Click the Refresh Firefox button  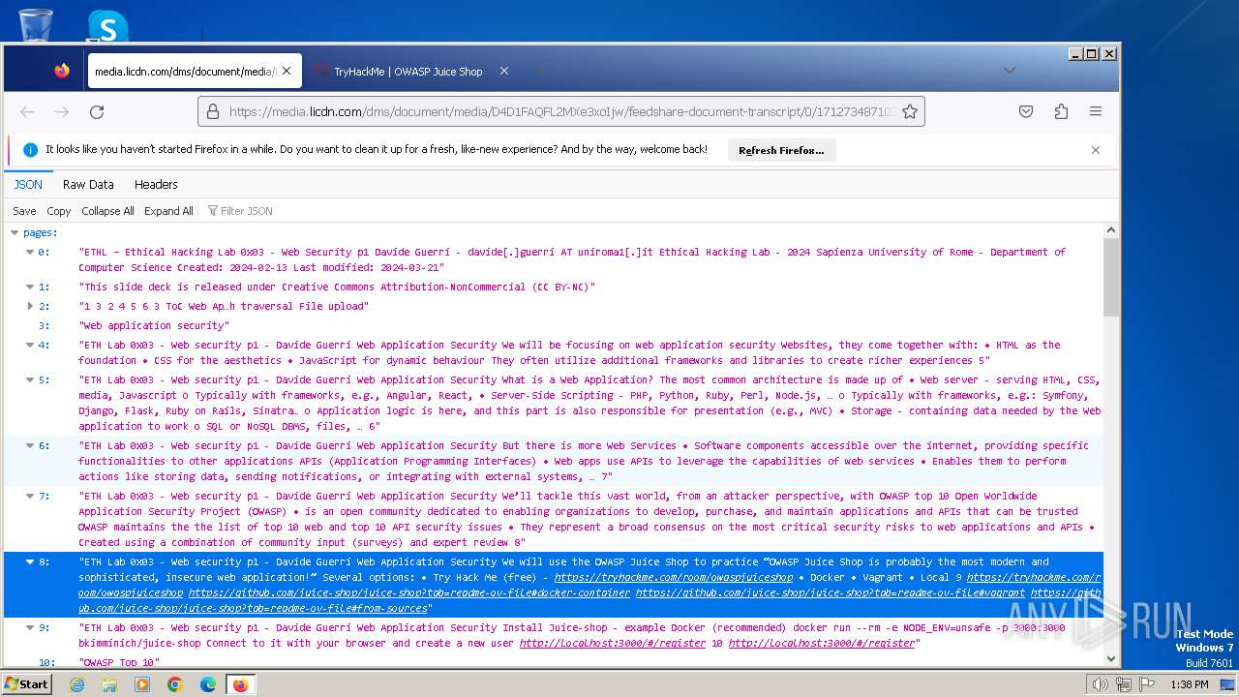[x=781, y=150]
